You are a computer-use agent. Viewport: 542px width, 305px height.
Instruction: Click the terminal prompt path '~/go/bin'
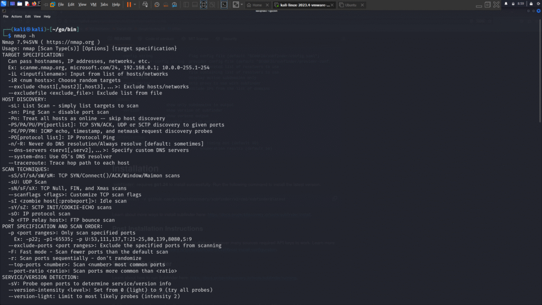click(x=64, y=30)
